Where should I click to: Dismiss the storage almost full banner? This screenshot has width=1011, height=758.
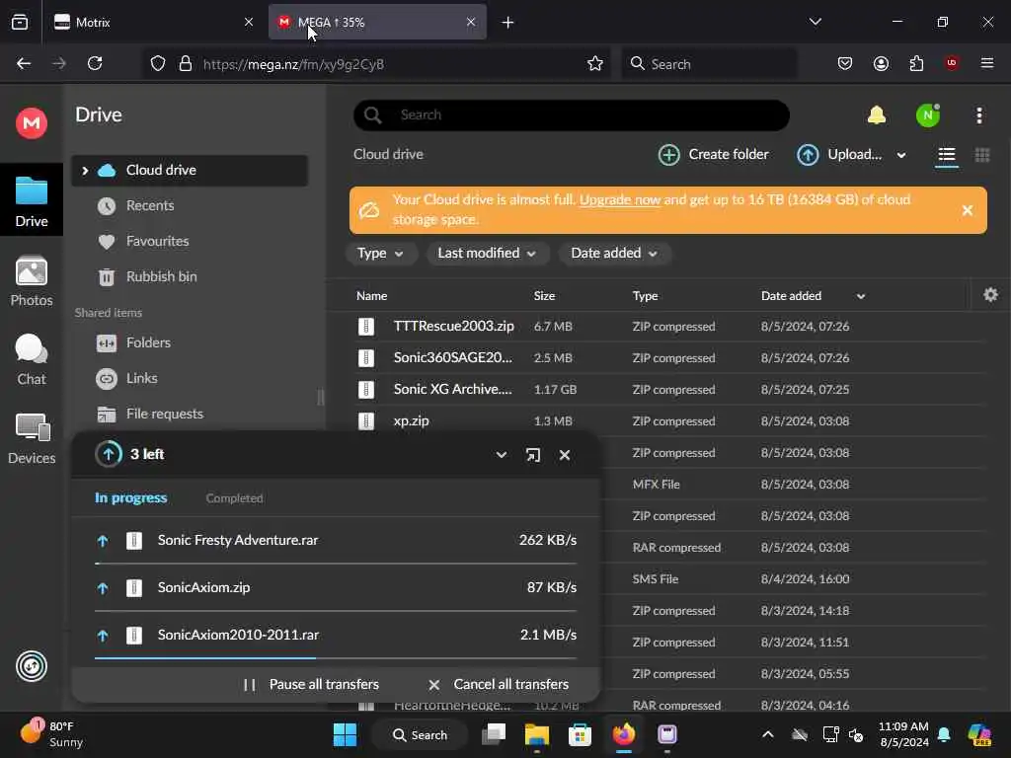pyautogui.click(x=968, y=210)
